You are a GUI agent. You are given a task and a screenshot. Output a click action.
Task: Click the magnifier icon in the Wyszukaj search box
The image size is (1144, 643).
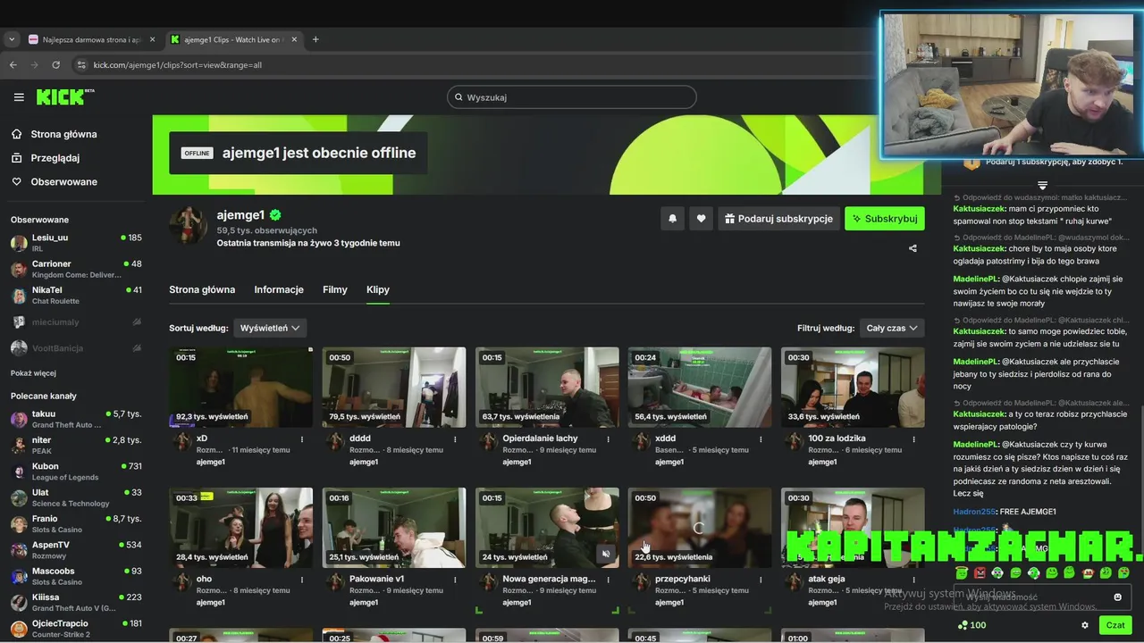pyautogui.click(x=458, y=97)
